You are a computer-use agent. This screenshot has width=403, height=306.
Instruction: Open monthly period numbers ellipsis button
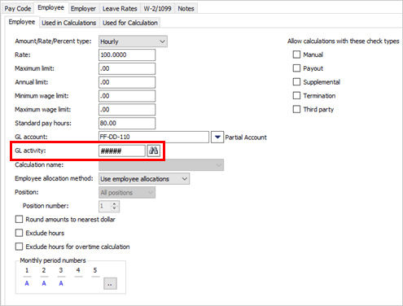pyautogui.click(x=110, y=283)
